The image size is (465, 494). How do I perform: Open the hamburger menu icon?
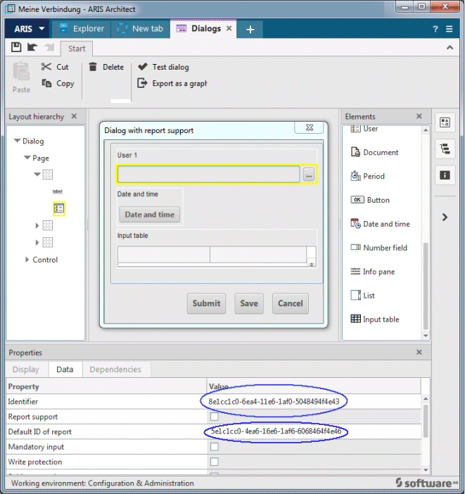click(x=450, y=29)
